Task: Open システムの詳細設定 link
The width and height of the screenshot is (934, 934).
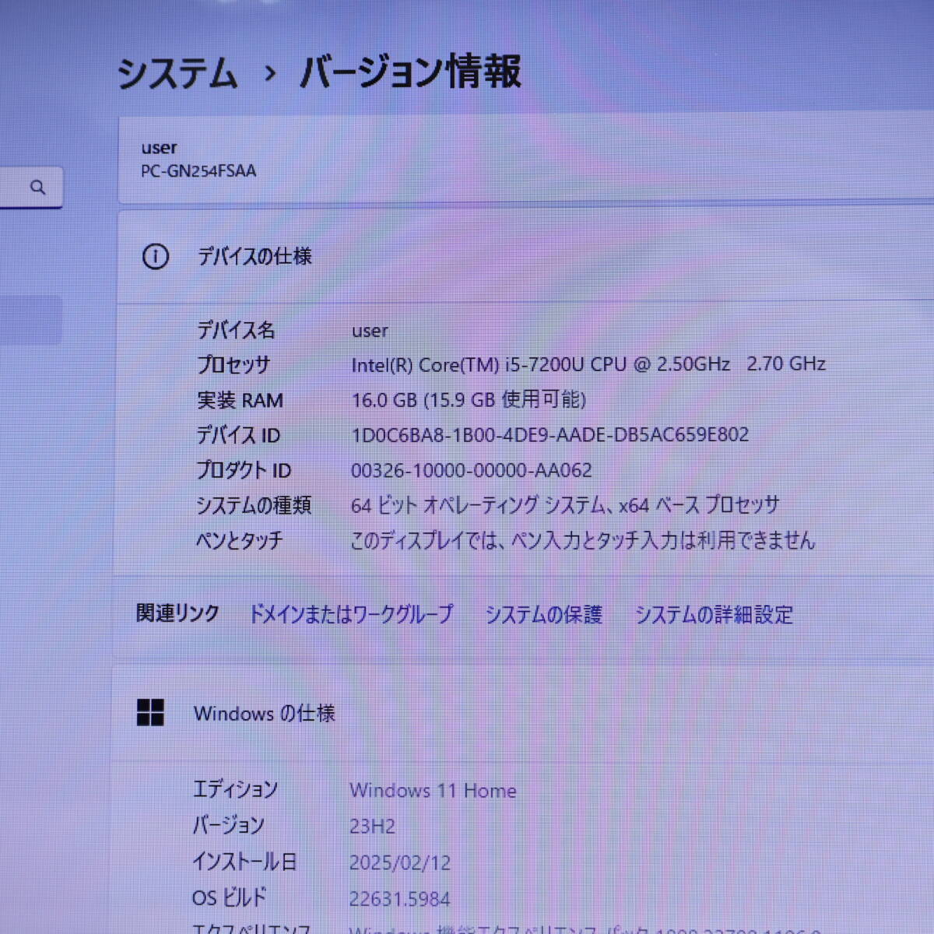Action: coord(714,615)
